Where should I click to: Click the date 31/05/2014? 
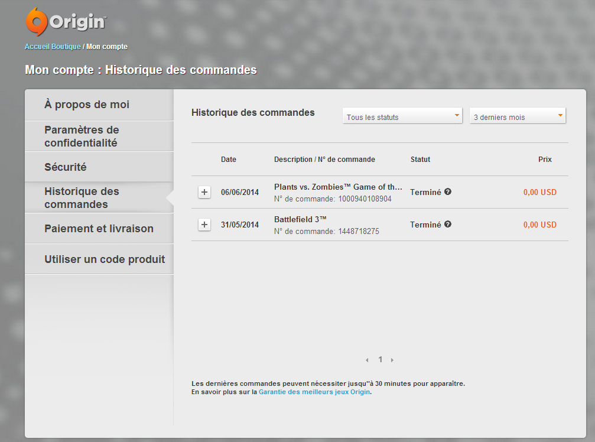click(240, 225)
